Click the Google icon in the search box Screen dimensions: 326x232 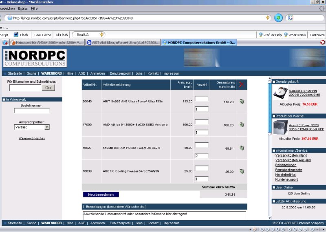291,18
